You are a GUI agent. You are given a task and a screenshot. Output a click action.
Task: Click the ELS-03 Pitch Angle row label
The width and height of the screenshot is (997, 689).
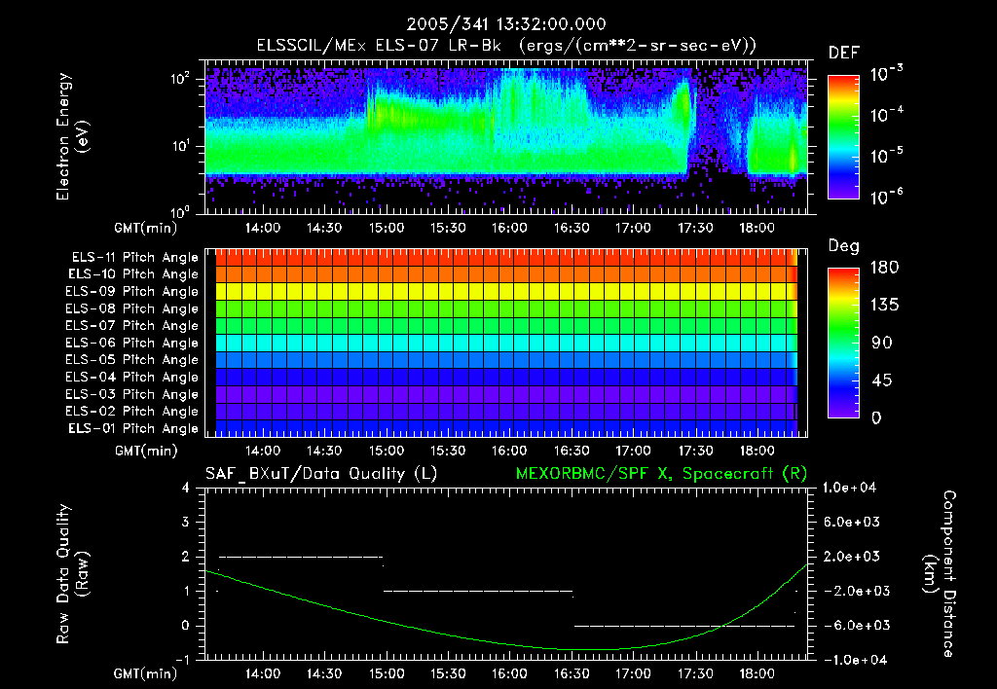click(131, 394)
